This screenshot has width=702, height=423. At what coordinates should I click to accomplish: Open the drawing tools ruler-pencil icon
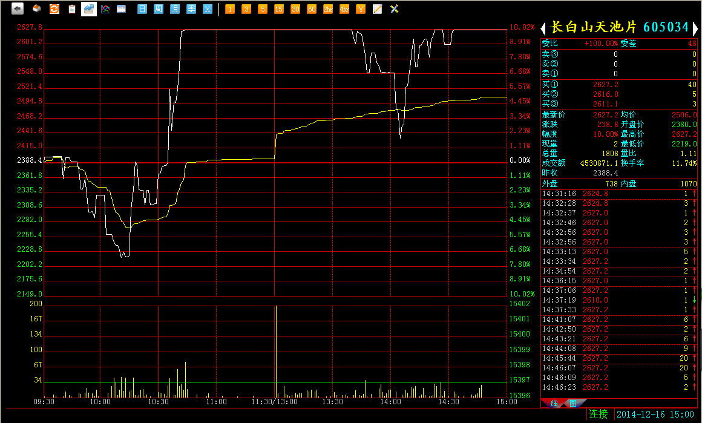tap(394, 9)
